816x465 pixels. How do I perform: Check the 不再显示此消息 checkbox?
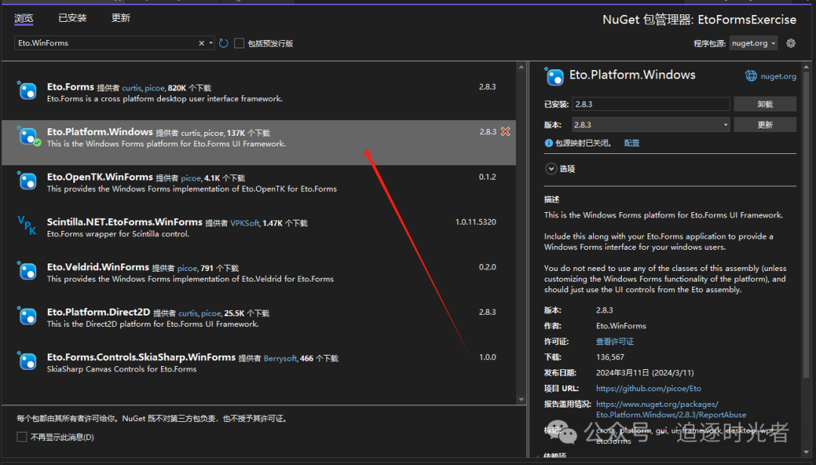coord(22,437)
